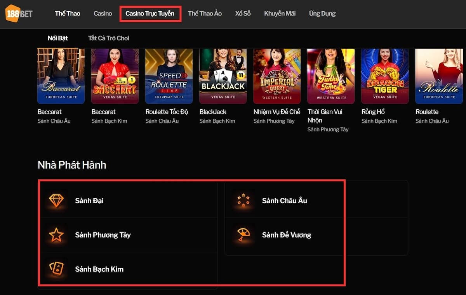Screen dimensions: 466x295
Task: Open Thể Thao Ảo from the navigation
Action: (x=205, y=13)
